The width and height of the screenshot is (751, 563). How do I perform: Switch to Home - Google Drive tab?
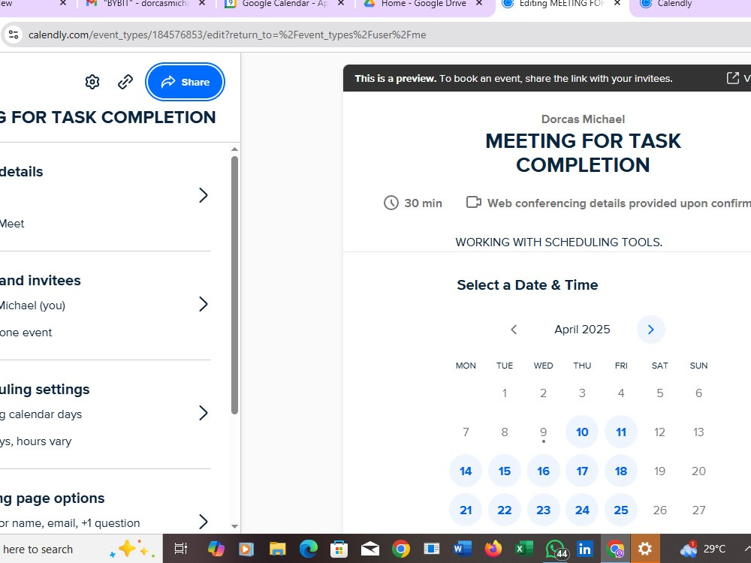tap(424, 4)
